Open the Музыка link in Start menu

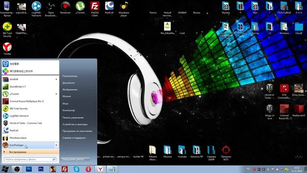pyautogui.click(x=67, y=96)
